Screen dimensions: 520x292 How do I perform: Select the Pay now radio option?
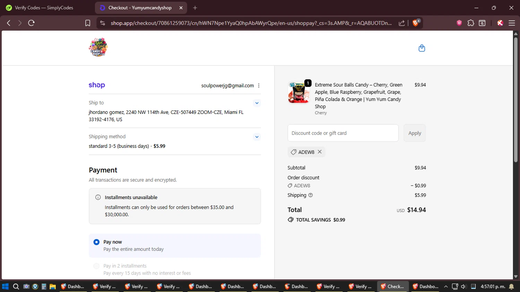96,242
